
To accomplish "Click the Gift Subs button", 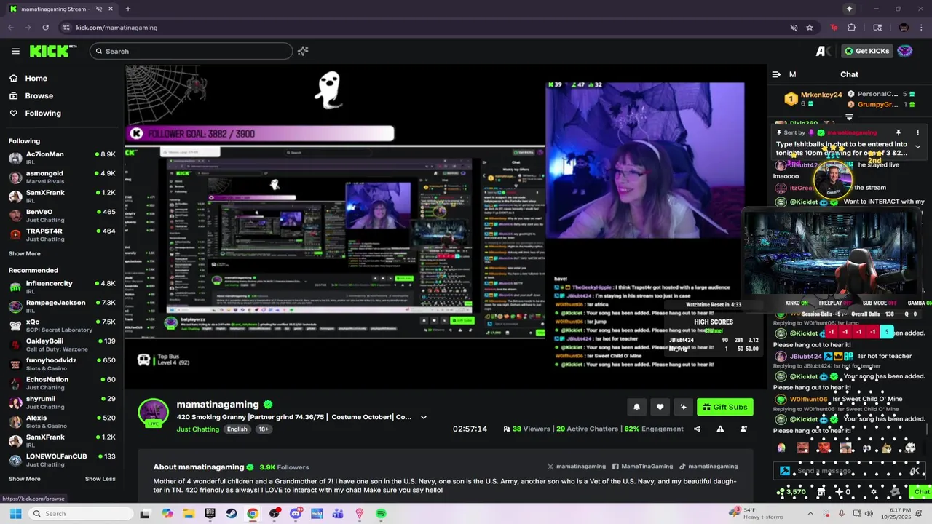I will coord(724,407).
